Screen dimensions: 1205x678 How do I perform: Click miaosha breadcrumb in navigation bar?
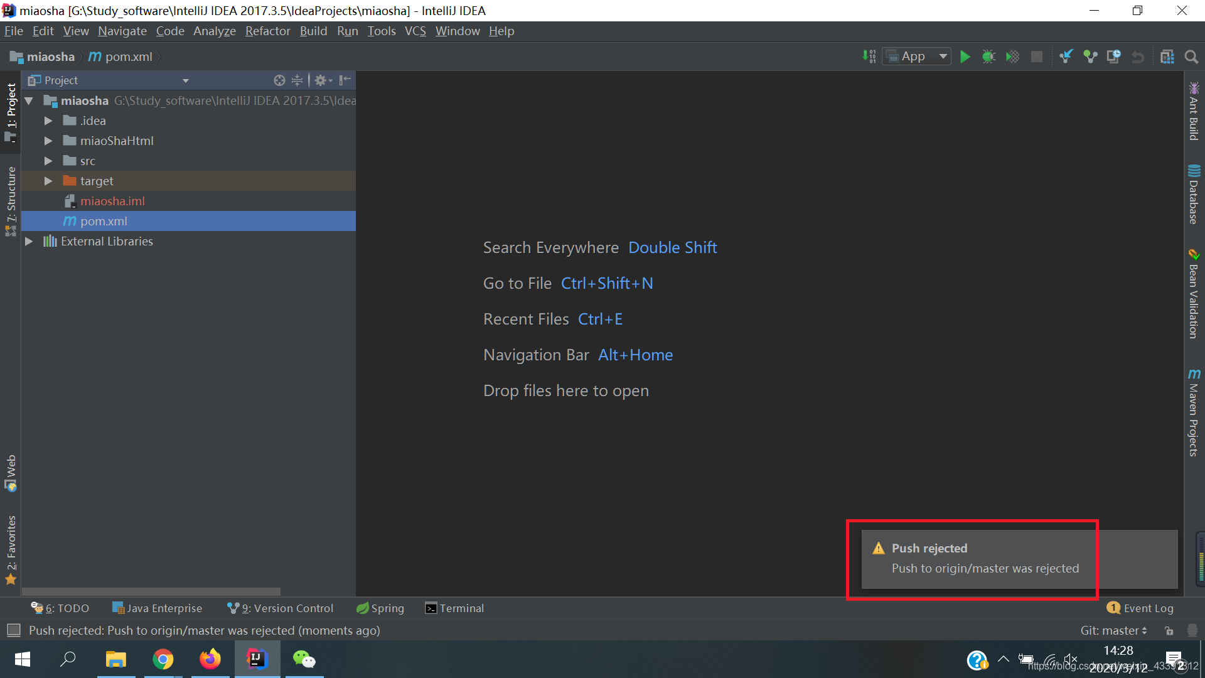coord(43,56)
